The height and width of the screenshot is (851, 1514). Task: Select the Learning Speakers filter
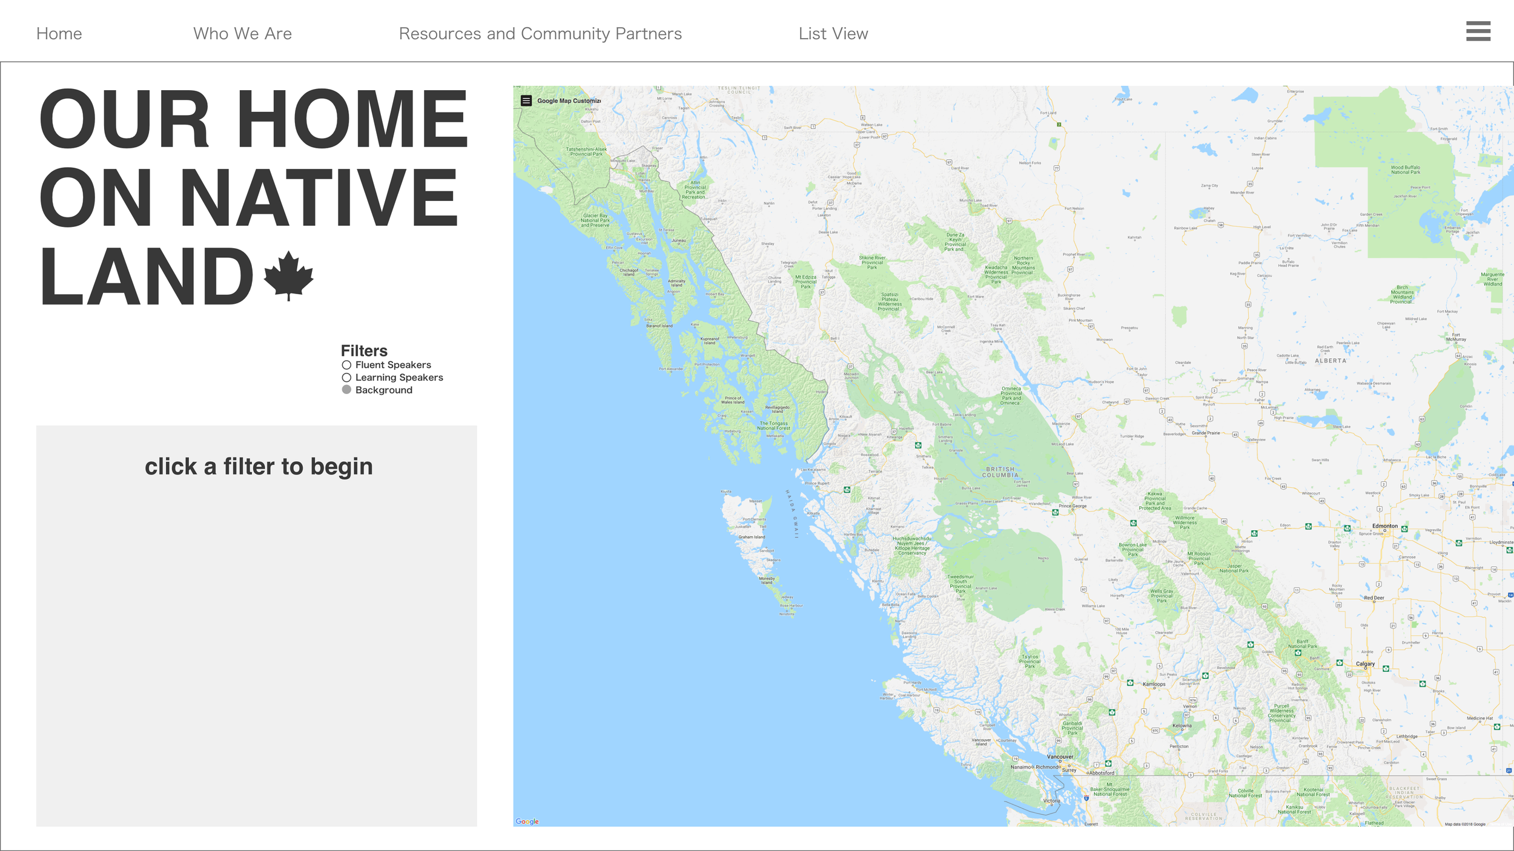[346, 378]
